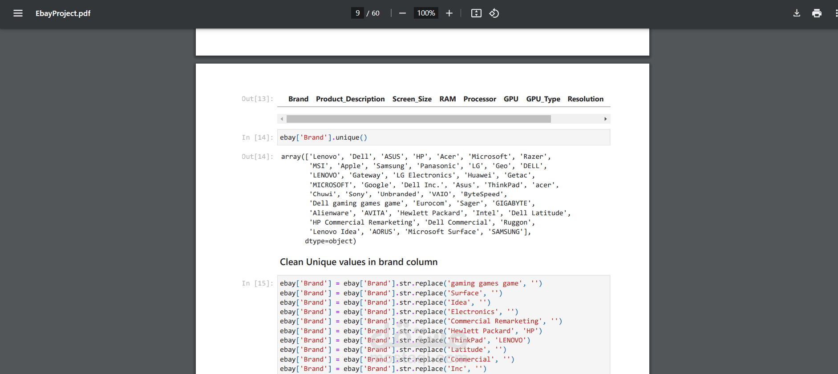Download the PDF file
The image size is (838, 374).
point(797,13)
